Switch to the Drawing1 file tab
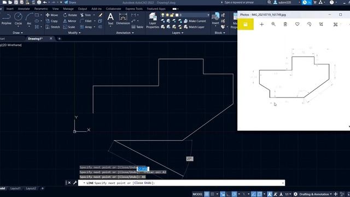Image resolution: width=350 pixels, height=197 pixels. pyautogui.click(x=35, y=39)
